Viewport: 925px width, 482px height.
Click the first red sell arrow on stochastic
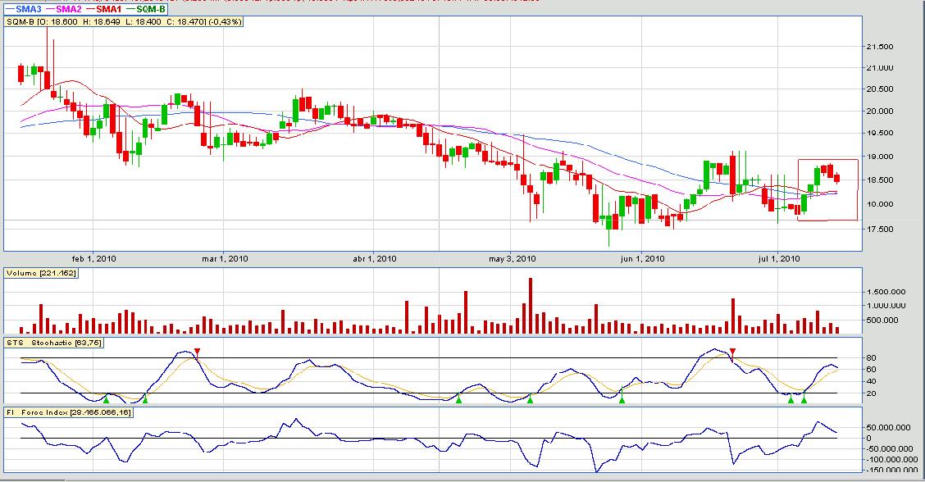197,352
